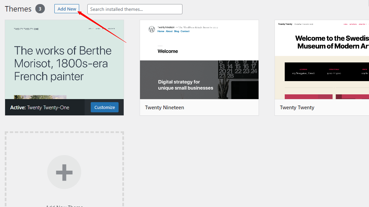Viewport: 369px width, 207px height.
Task: Click Active: Twenty Twenty-One label
Action: coord(39,107)
